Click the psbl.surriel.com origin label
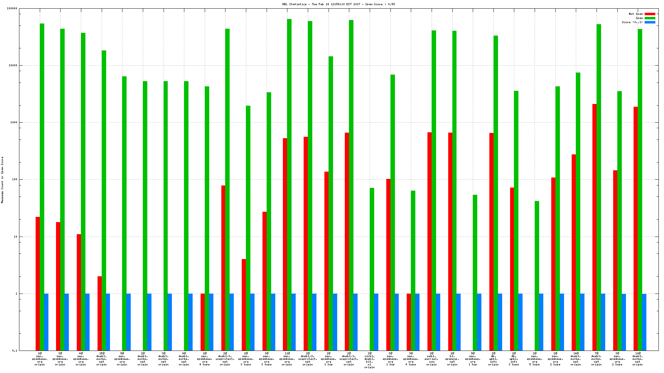The height and width of the screenshot is (373, 664). pos(431,359)
